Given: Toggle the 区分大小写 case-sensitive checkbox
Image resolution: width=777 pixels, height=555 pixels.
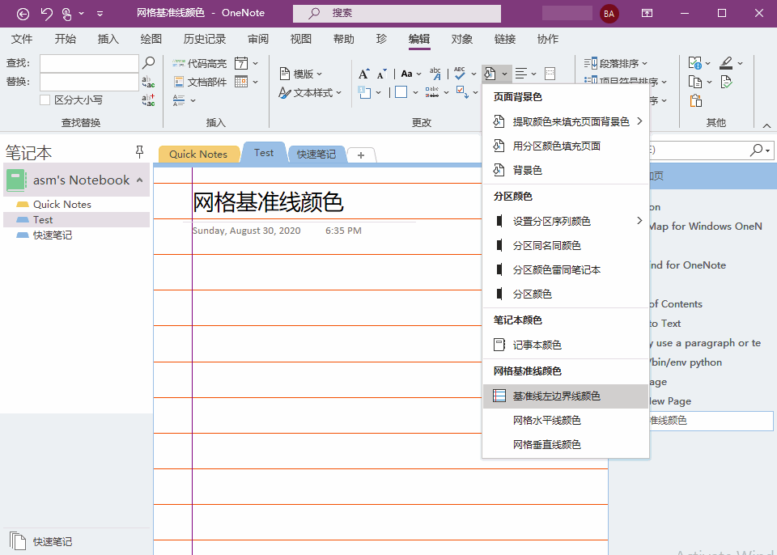Looking at the screenshot, I should click(x=45, y=100).
